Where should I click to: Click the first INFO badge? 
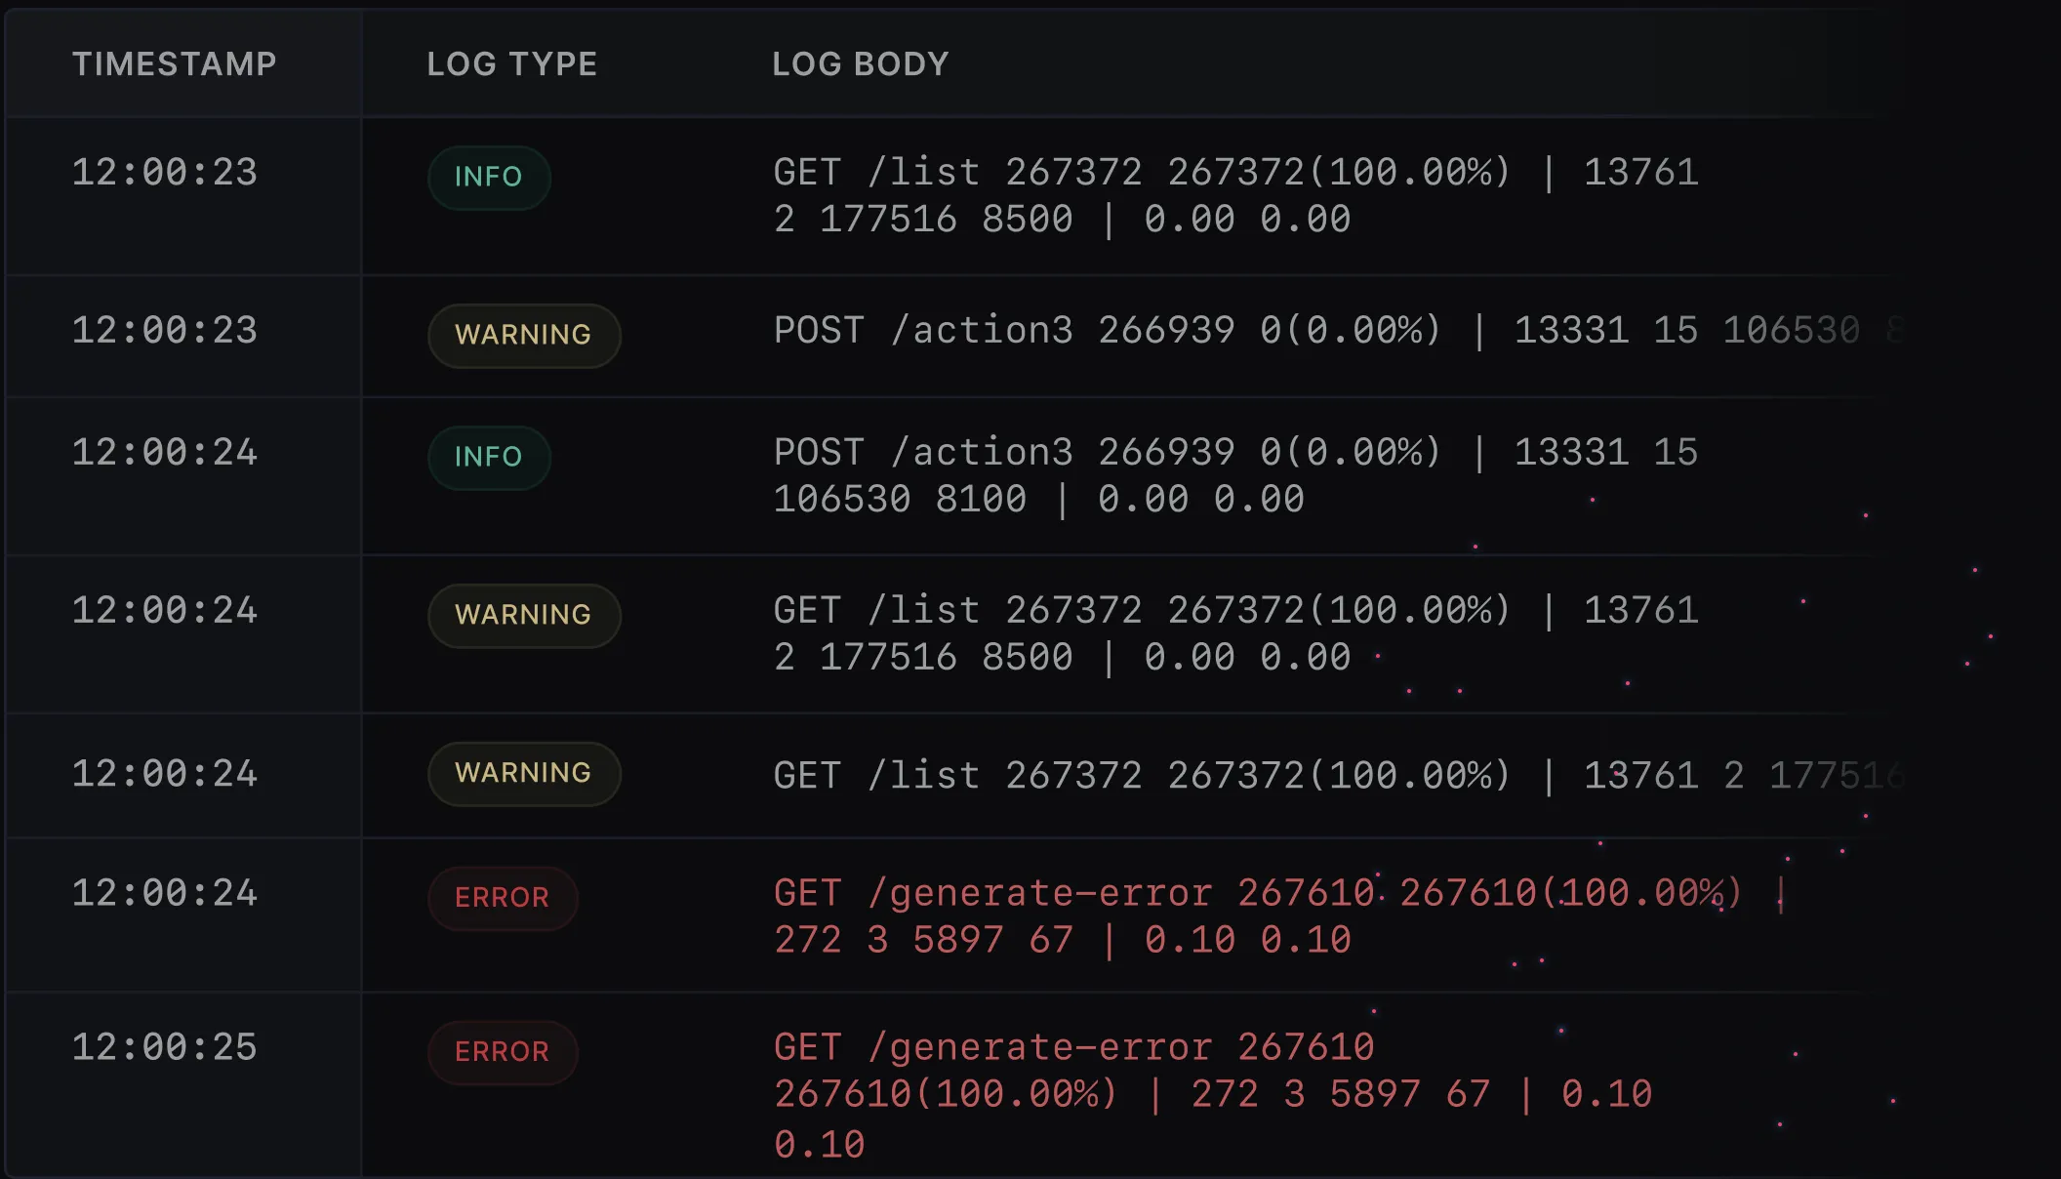click(489, 177)
